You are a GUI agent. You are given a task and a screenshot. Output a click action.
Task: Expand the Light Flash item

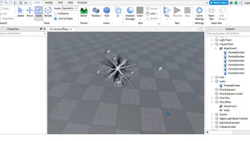click(212, 40)
